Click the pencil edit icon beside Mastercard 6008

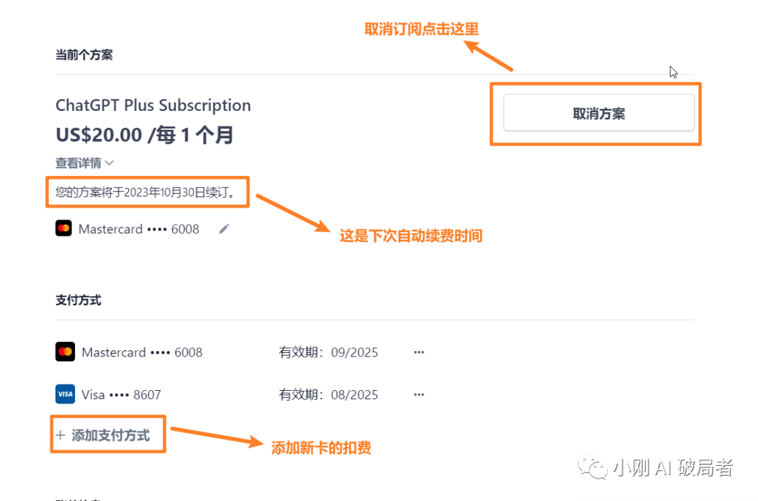point(224,229)
